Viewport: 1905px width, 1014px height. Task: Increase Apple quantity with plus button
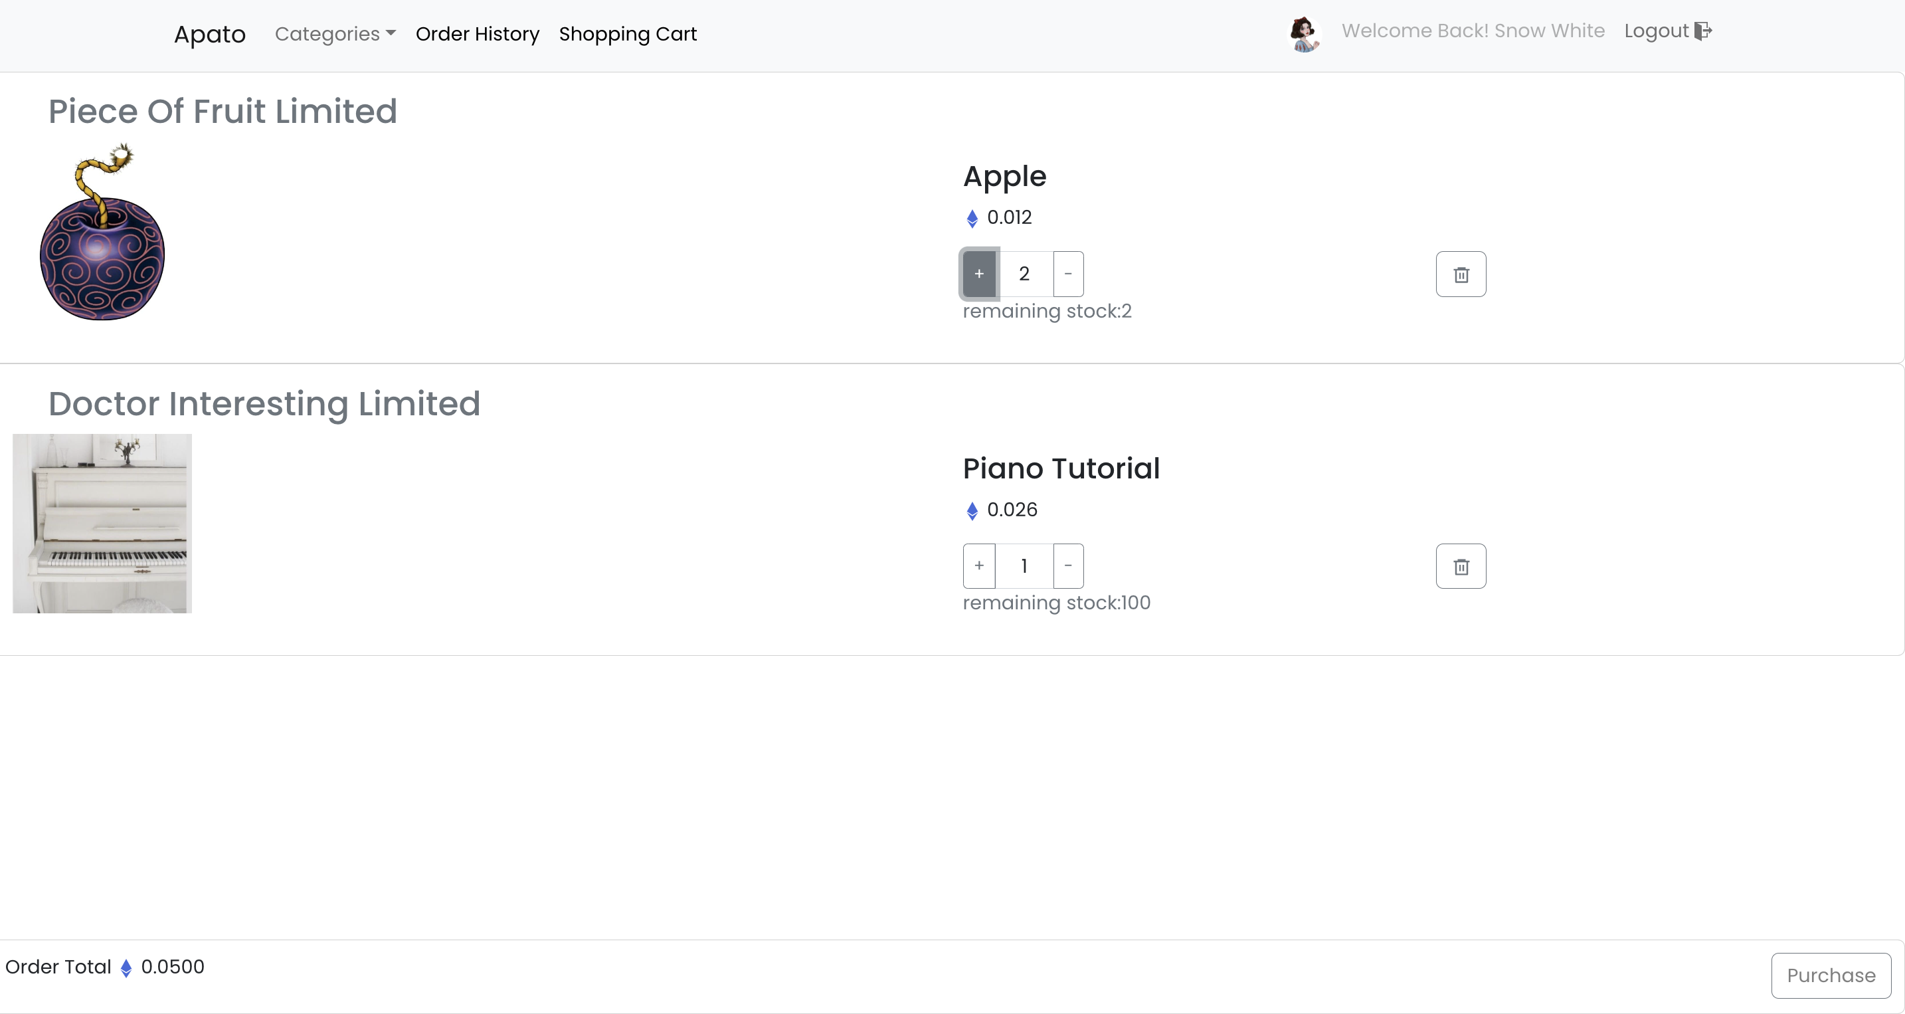[979, 274]
